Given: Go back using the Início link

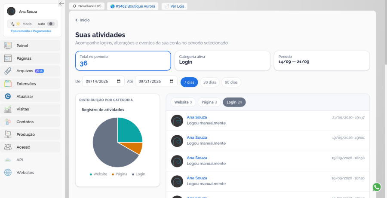Looking at the screenshot, I should click(83, 20).
